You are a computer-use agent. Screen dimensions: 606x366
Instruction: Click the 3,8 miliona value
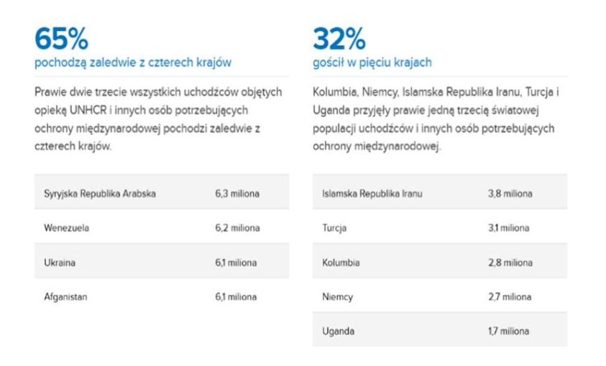[x=510, y=194]
